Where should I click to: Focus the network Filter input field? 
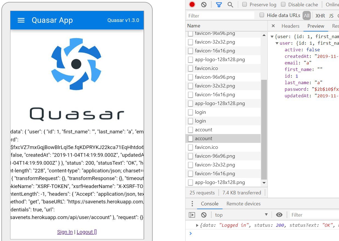(x=221, y=16)
